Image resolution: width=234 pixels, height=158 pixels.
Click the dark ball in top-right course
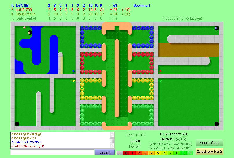[x=216, y=28]
